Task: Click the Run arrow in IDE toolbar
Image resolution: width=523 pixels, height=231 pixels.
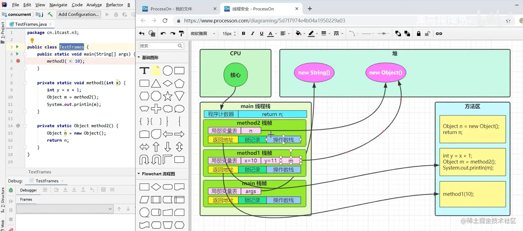Action: tap(107, 15)
